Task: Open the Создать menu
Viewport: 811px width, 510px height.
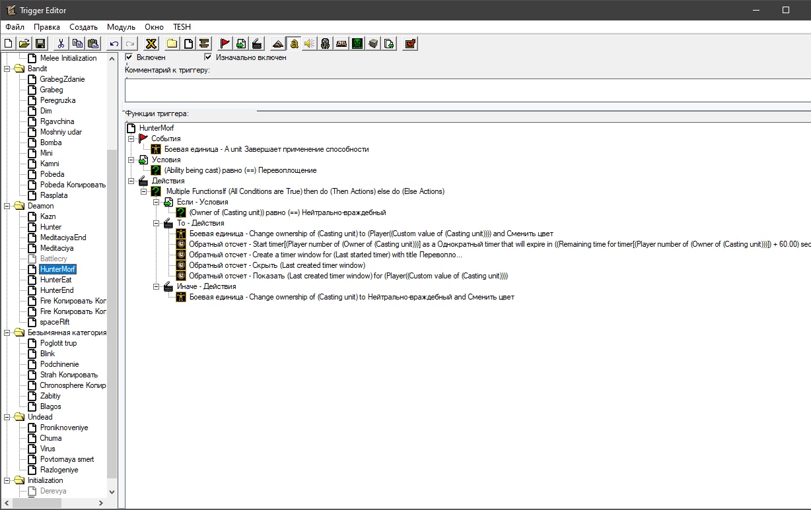Action: coord(83,27)
